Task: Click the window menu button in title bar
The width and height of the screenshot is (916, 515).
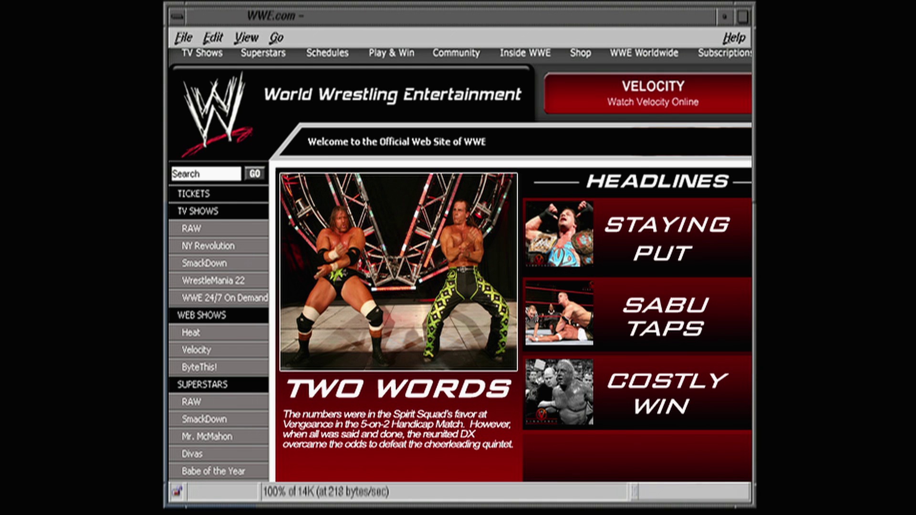Action: (x=177, y=17)
